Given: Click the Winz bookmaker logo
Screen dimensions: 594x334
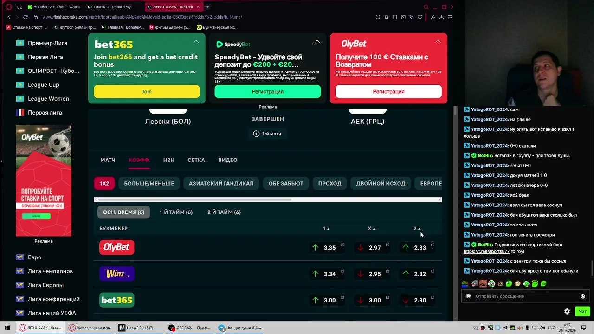Looking at the screenshot, I should [x=117, y=274].
